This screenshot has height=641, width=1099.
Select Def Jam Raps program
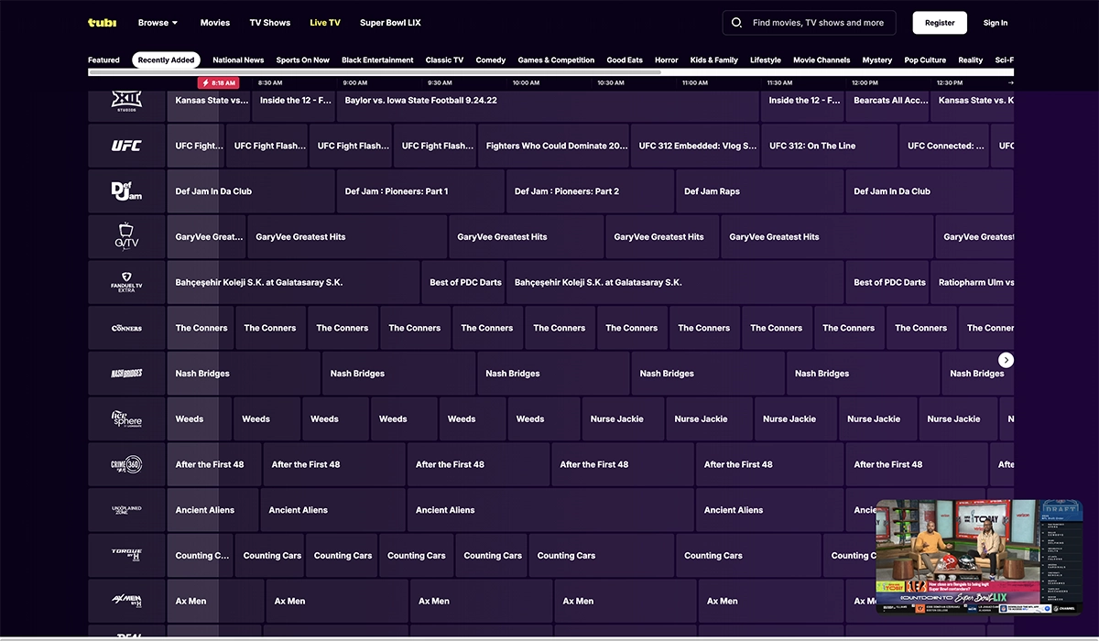(x=759, y=191)
